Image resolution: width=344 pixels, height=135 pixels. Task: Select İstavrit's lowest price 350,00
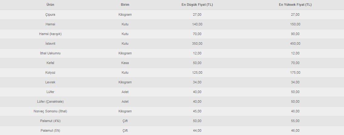197,43
